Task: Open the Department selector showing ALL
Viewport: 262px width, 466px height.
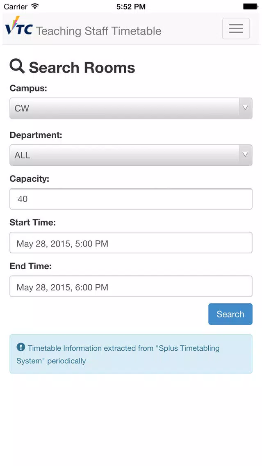Action: [131, 155]
